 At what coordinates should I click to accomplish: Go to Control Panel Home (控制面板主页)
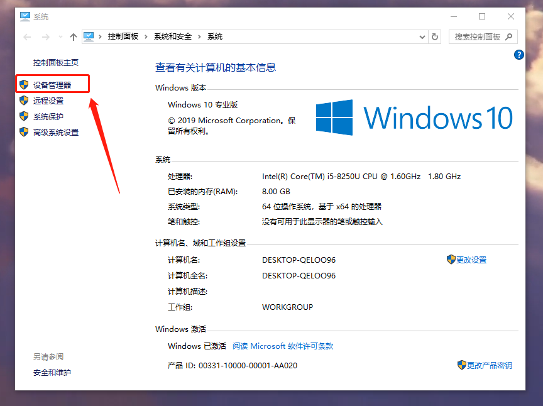[x=56, y=63]
